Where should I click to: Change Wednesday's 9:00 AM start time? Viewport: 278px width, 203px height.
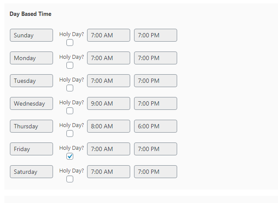108,103
